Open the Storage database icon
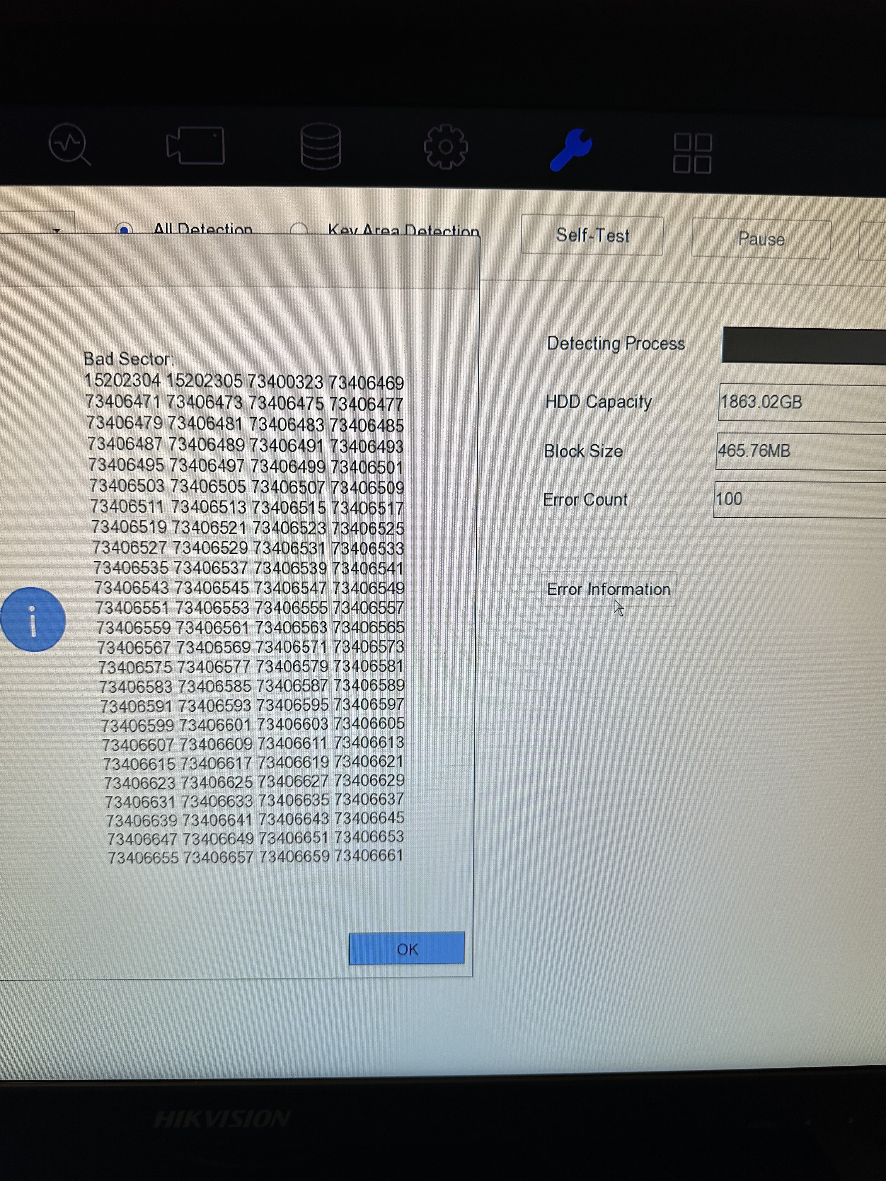The image size is (886, 1181). (x=321, y=146)
